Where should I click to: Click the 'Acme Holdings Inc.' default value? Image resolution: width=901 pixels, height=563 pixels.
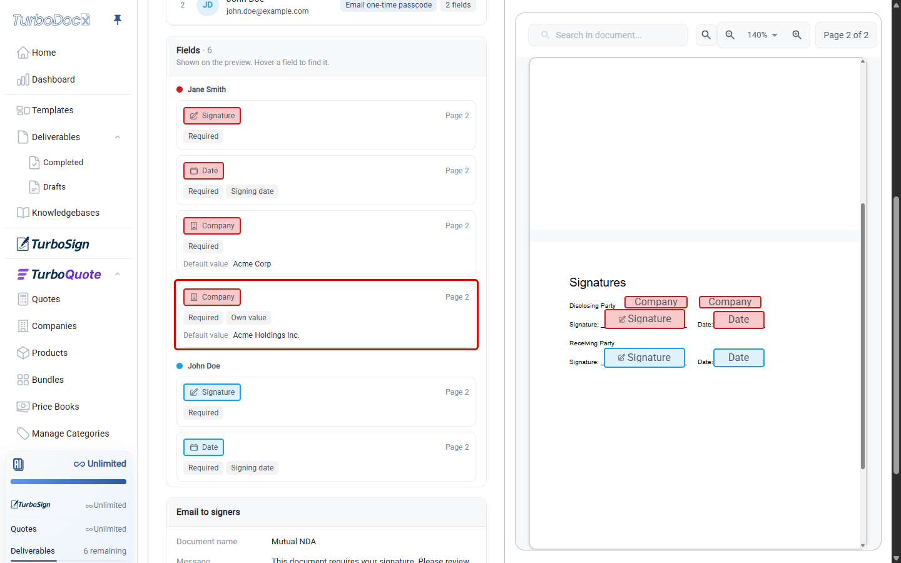[267, 335]
